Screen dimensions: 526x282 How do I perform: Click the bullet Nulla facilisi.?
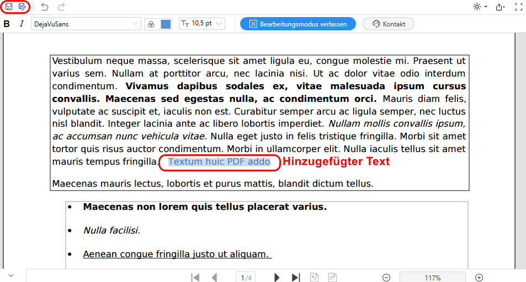click(x=111, y=230)
